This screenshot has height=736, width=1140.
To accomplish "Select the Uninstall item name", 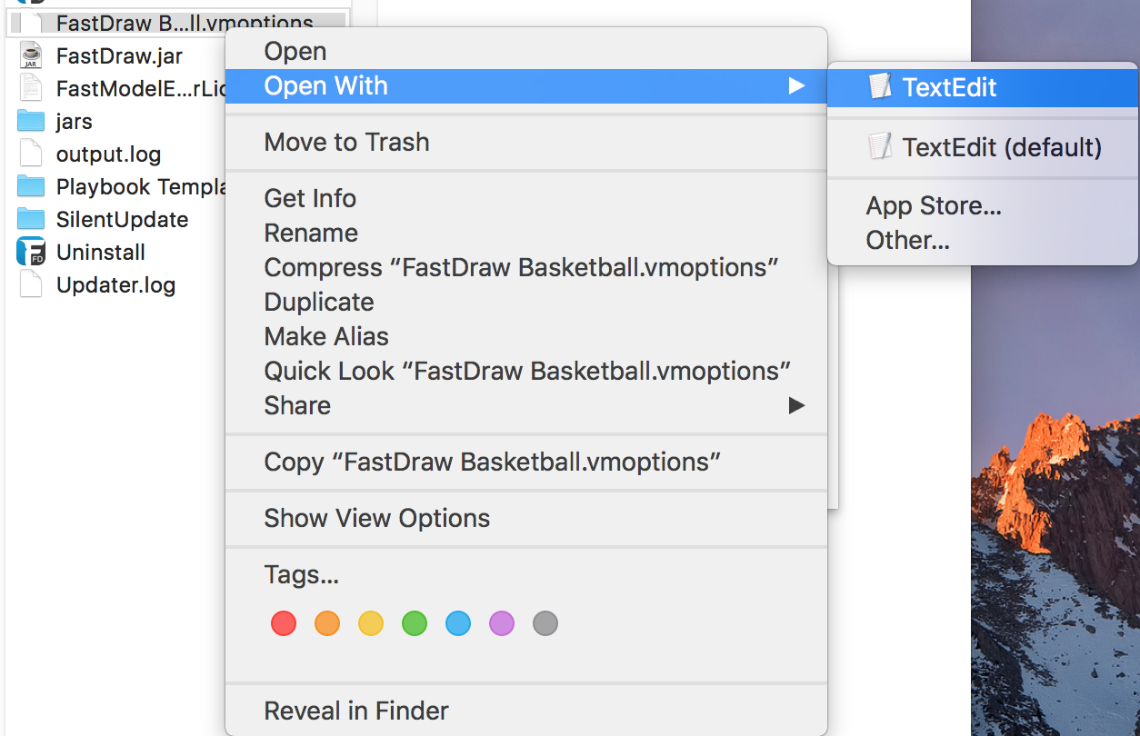I will click(100, 253).
